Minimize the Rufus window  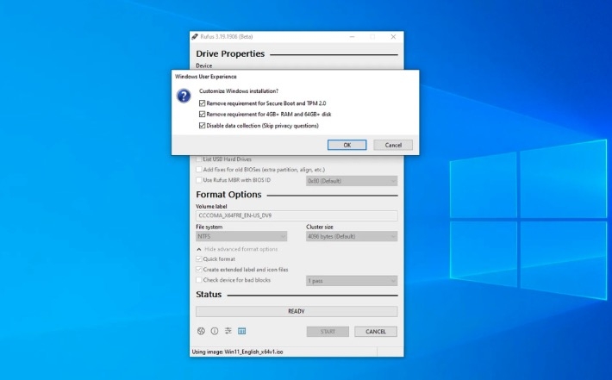[x=352, y=37]
